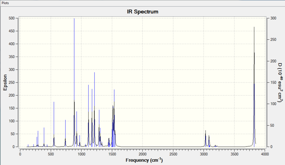The width and height of the screenshot is (285, 165).
Task: Click the 4000 tick label on the Frequency axis
Action: coord(265,154)
